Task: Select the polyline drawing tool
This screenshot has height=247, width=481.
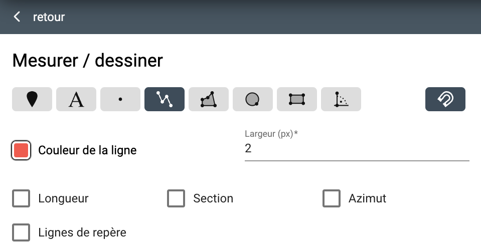Action: pos(165,99)
